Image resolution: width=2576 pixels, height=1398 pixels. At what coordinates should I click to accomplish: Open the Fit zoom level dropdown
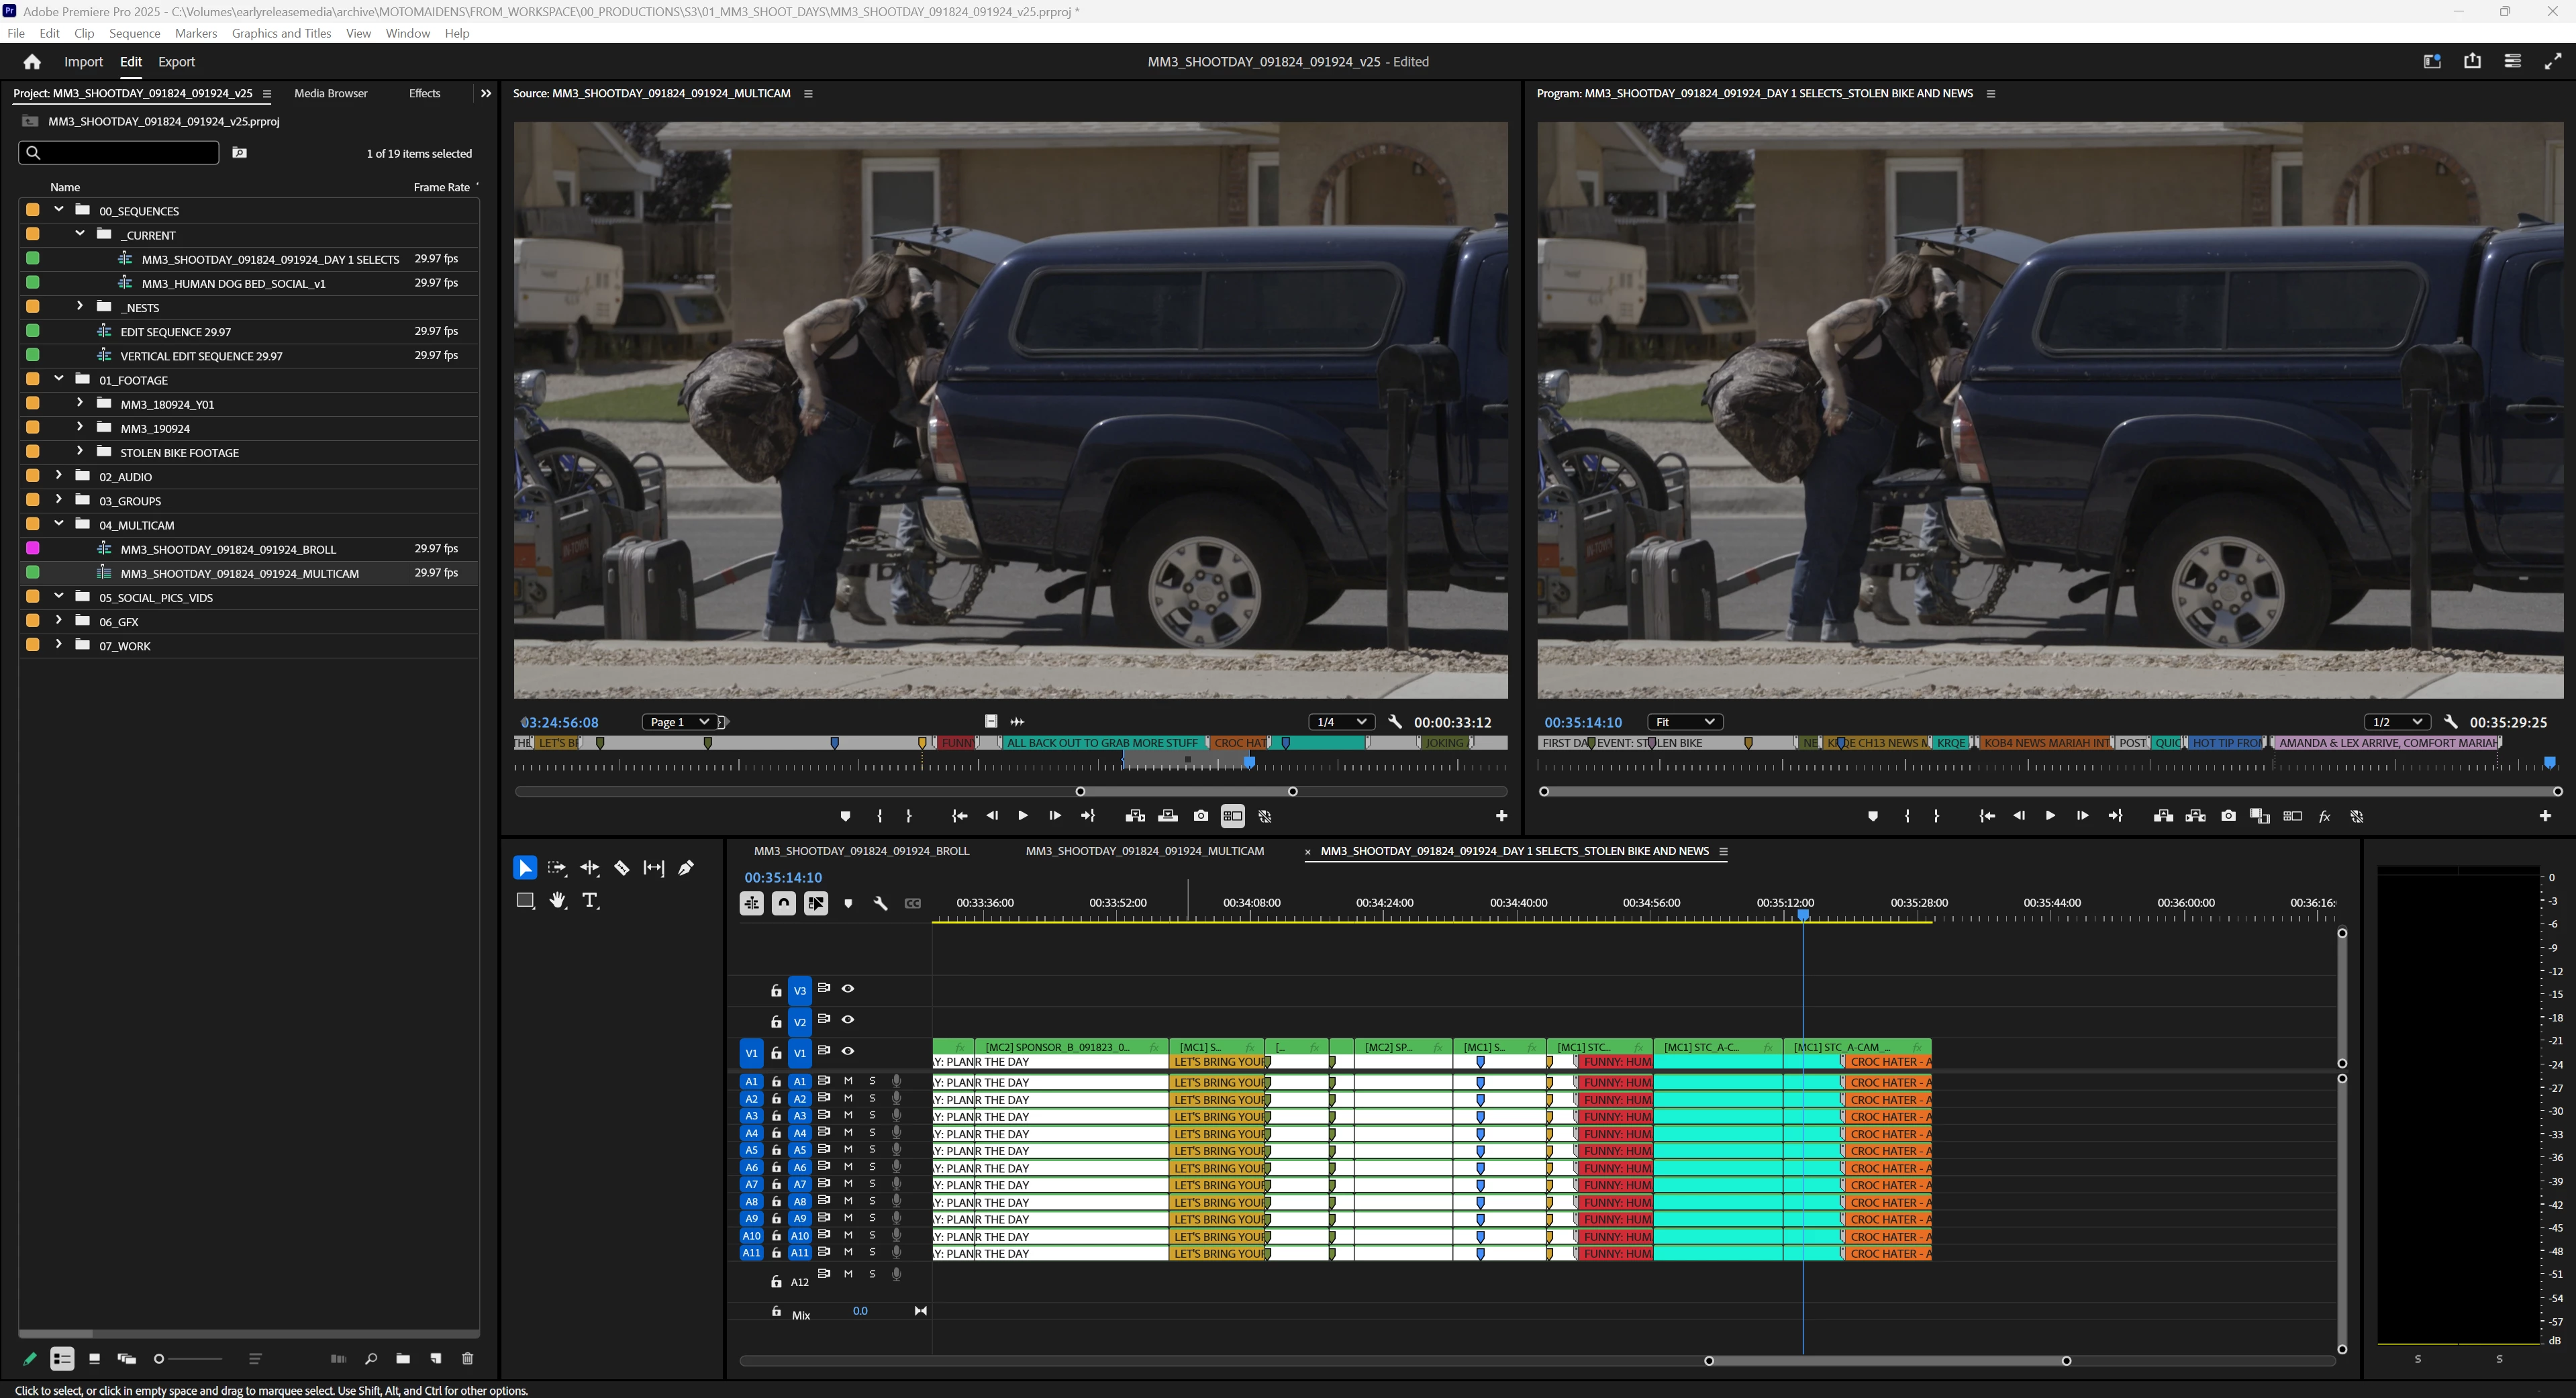[1684, 722]
